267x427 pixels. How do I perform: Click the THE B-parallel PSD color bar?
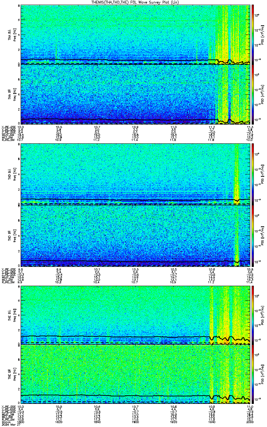[x=253, y=374]
